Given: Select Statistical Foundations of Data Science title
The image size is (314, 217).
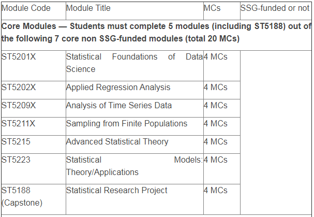Looking at the screenshot, I should [134, 63].
